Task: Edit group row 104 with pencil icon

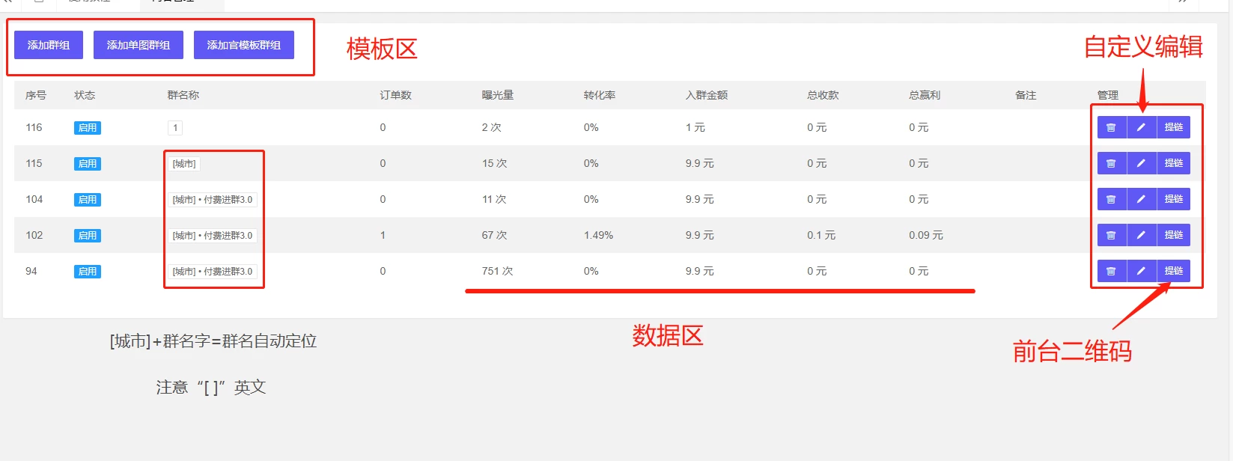Action: [x=1142, y=199]
